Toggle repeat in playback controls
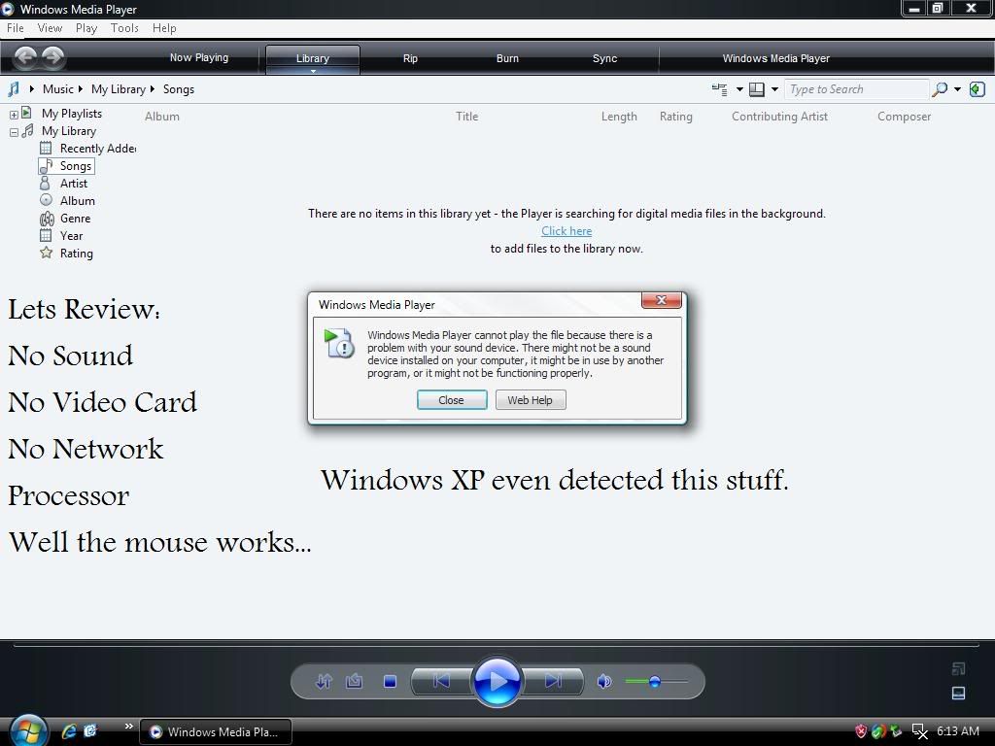The height and width of the screenshot is (746, 995). pyautogui.click(x=354, y=681)
